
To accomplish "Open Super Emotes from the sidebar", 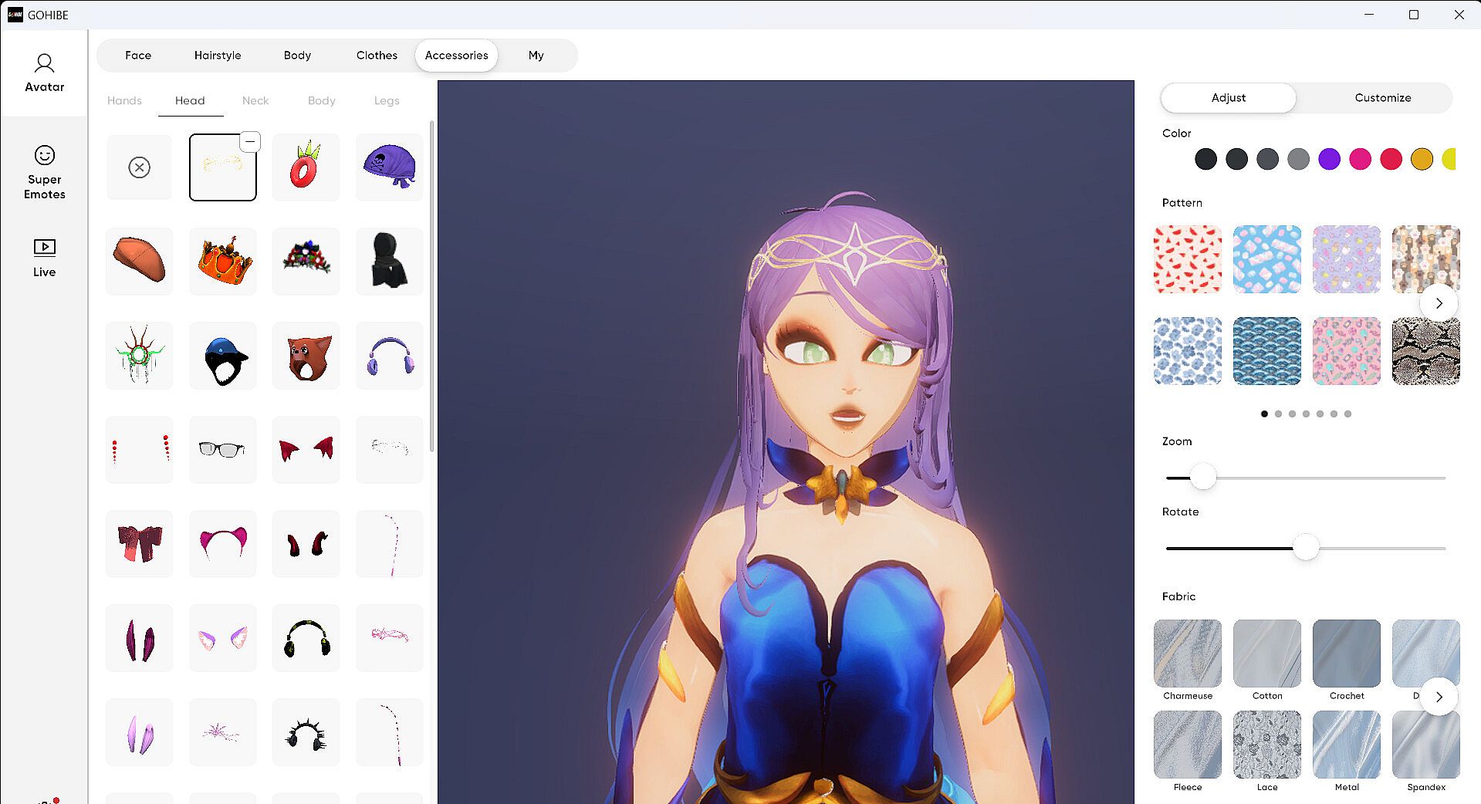I will pos(44,172).
